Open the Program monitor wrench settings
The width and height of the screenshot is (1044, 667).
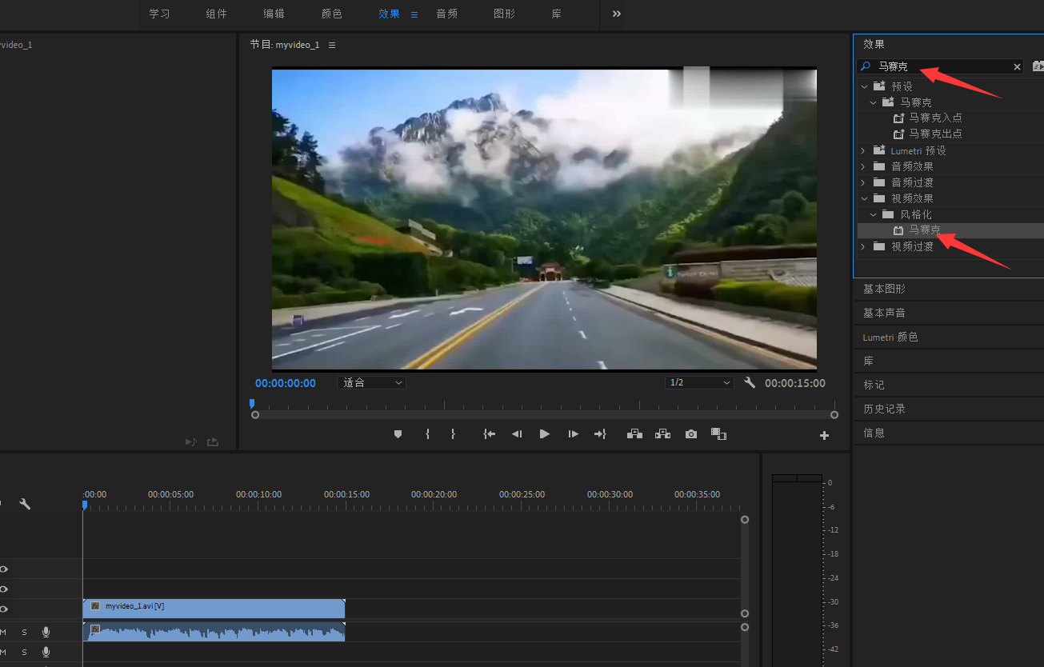(x=750, y=383)
